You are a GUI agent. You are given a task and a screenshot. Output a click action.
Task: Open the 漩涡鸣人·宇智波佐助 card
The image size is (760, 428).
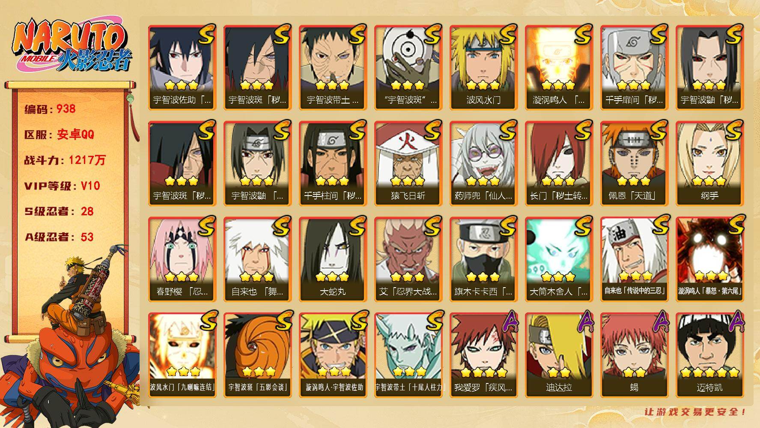point(333,355)
